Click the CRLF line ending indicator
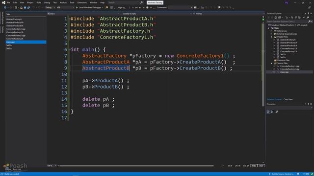This screenshot has height=176, width=314. (x=262, y=166)
